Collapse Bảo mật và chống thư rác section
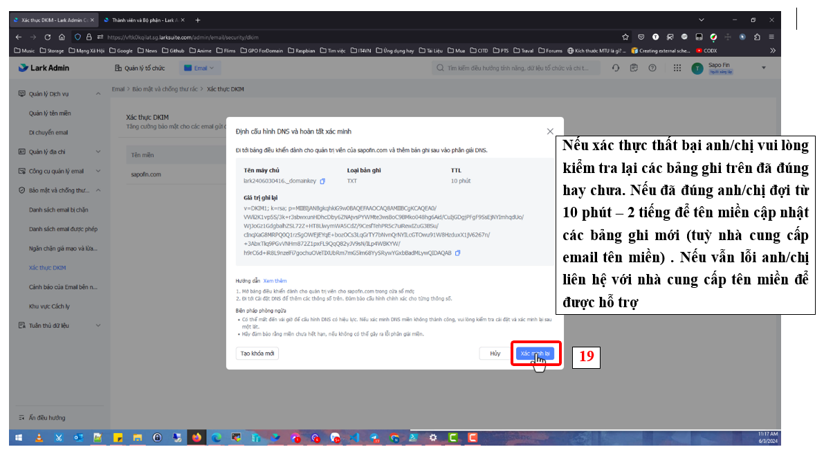Image resolution: width=824 pixels, height=456 pixels. point(98,190)
